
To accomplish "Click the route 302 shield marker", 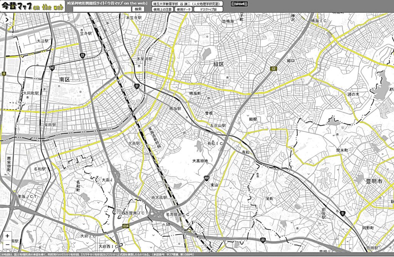I will pos(207,178).
